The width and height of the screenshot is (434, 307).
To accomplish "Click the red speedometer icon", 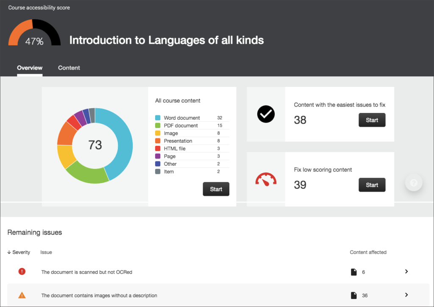I will click(x=265, y=179).
